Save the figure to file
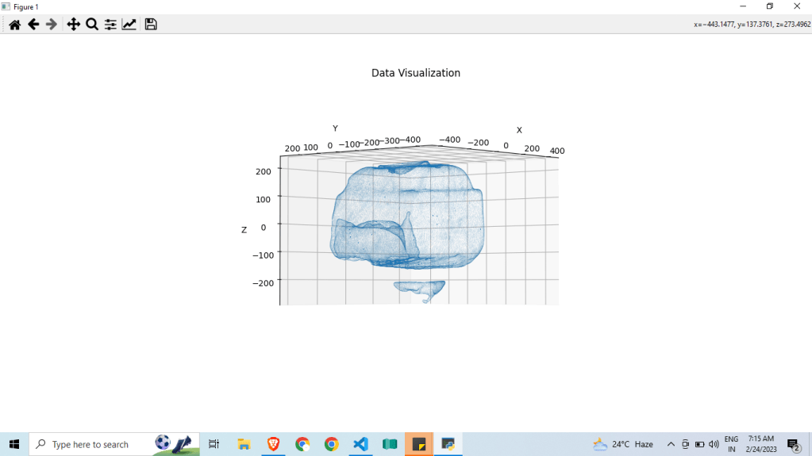This screenshot has width=812, height=456. click(151, 25)
